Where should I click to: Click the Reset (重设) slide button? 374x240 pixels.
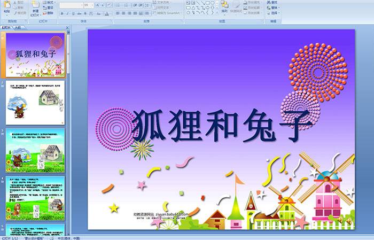(49, 8)
